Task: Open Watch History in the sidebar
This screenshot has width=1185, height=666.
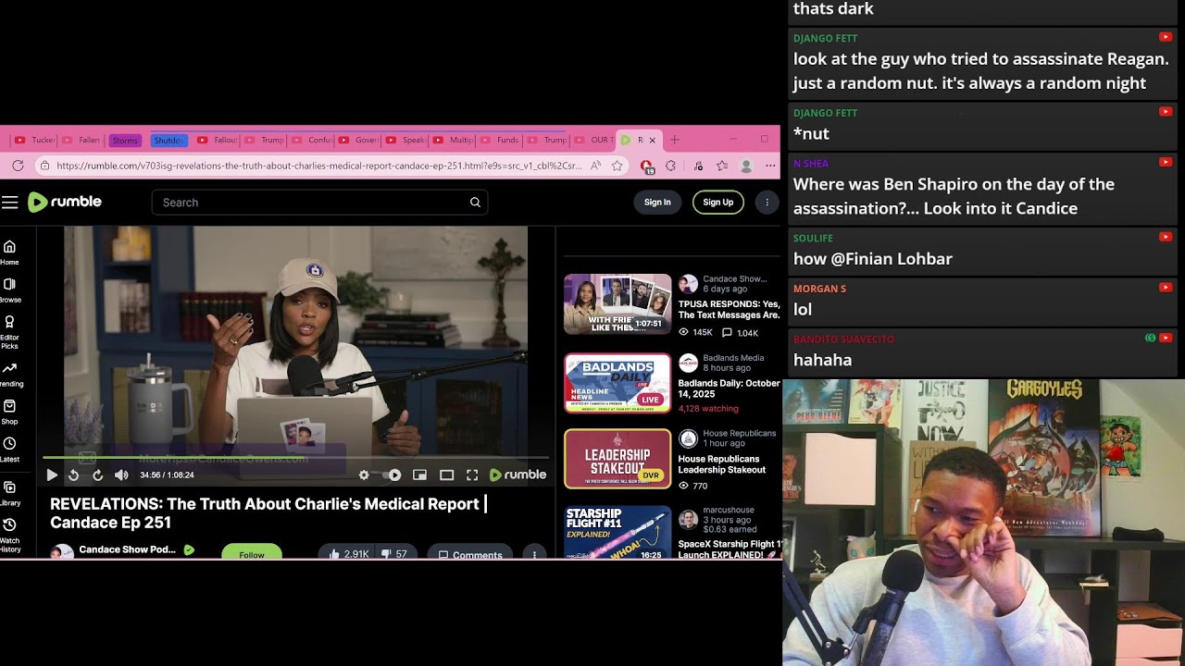Action: (x=9, y=536)
